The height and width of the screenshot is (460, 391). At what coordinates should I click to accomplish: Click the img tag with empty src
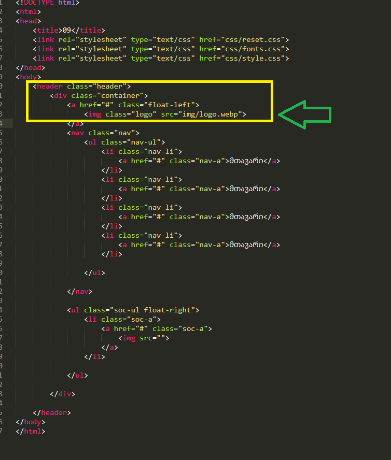point(144,338)
